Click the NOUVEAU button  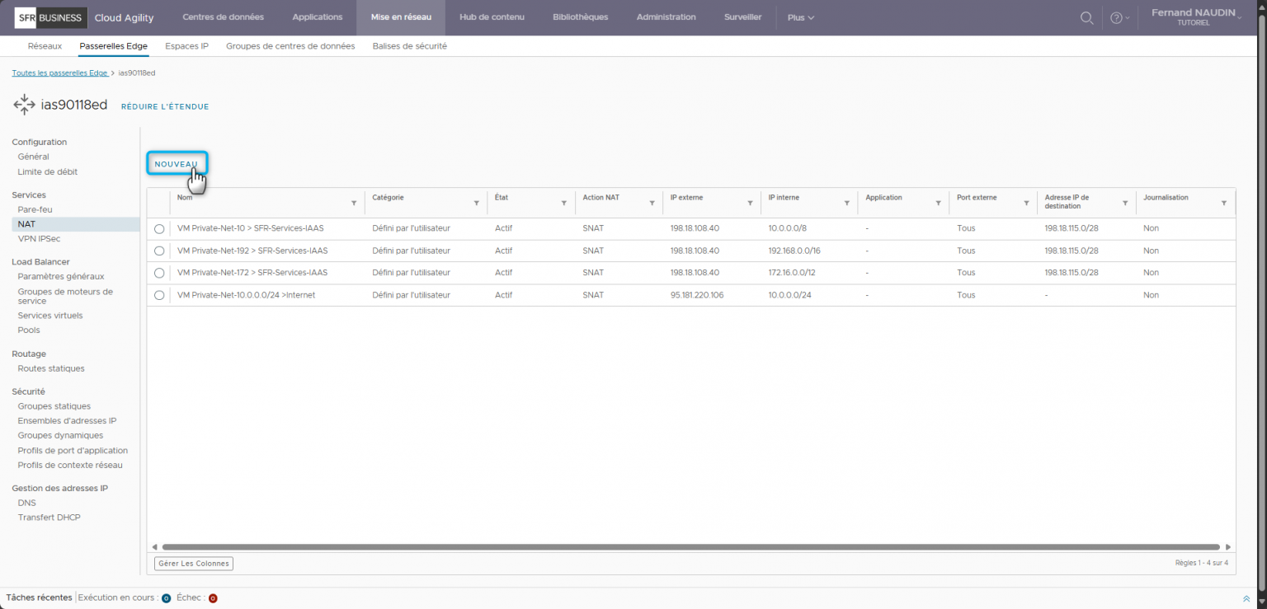(177, 163)
